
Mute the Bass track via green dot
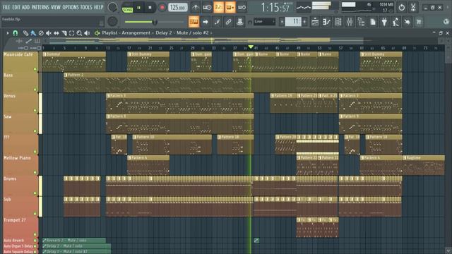(35, 90)
